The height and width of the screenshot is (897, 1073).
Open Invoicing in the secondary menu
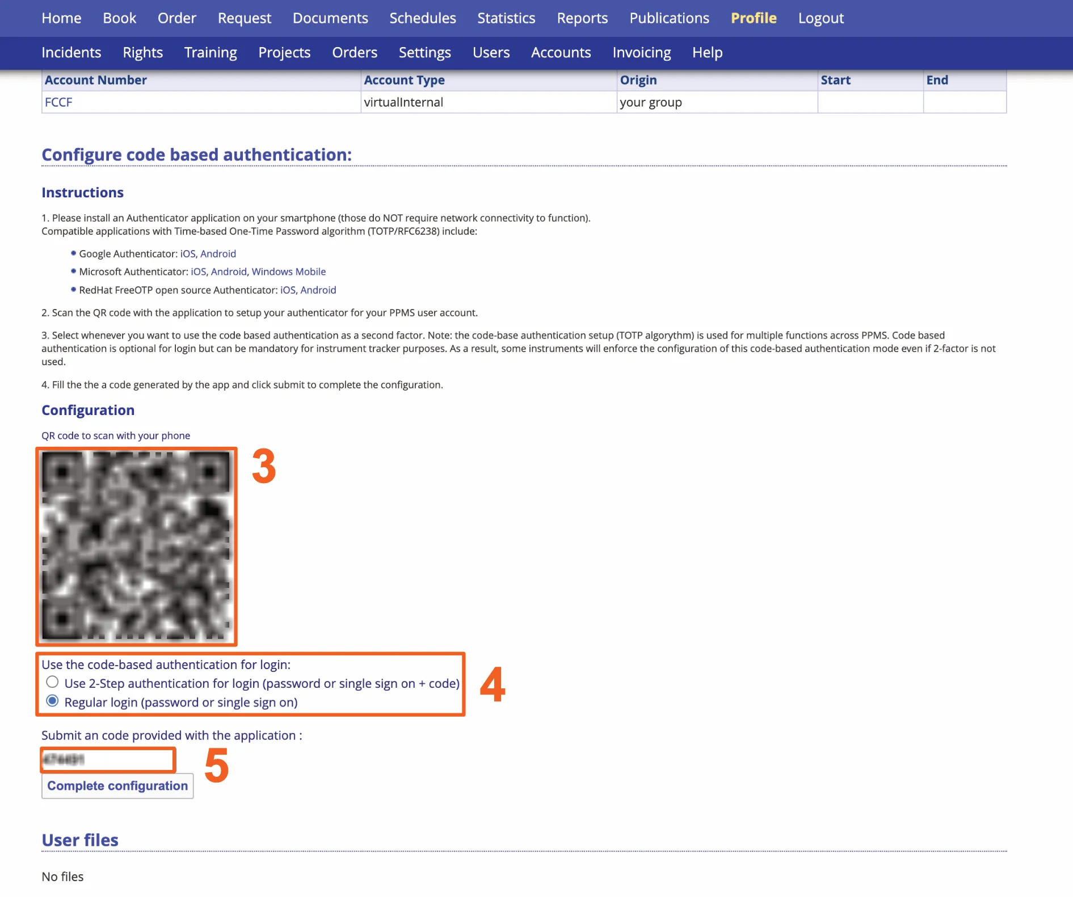tap(641, 53)
